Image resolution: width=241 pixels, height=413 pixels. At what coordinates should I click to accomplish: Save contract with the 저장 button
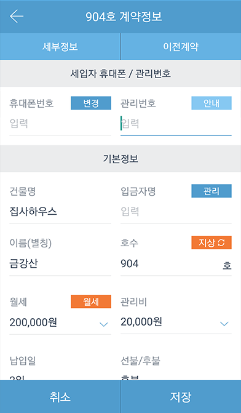tap(181, 396)
